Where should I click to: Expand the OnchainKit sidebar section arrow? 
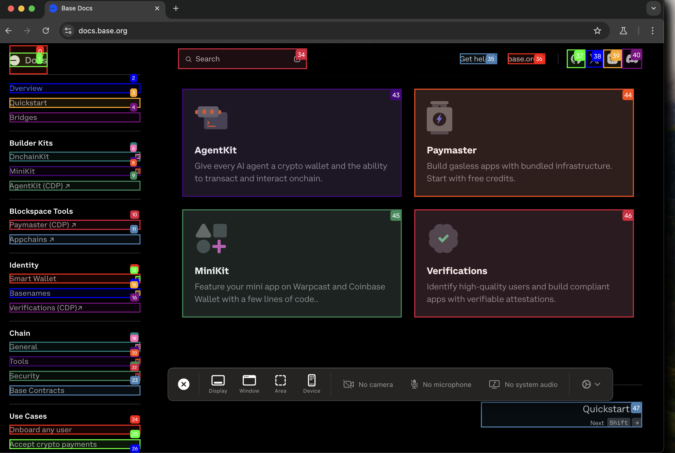tap(138, 157)
